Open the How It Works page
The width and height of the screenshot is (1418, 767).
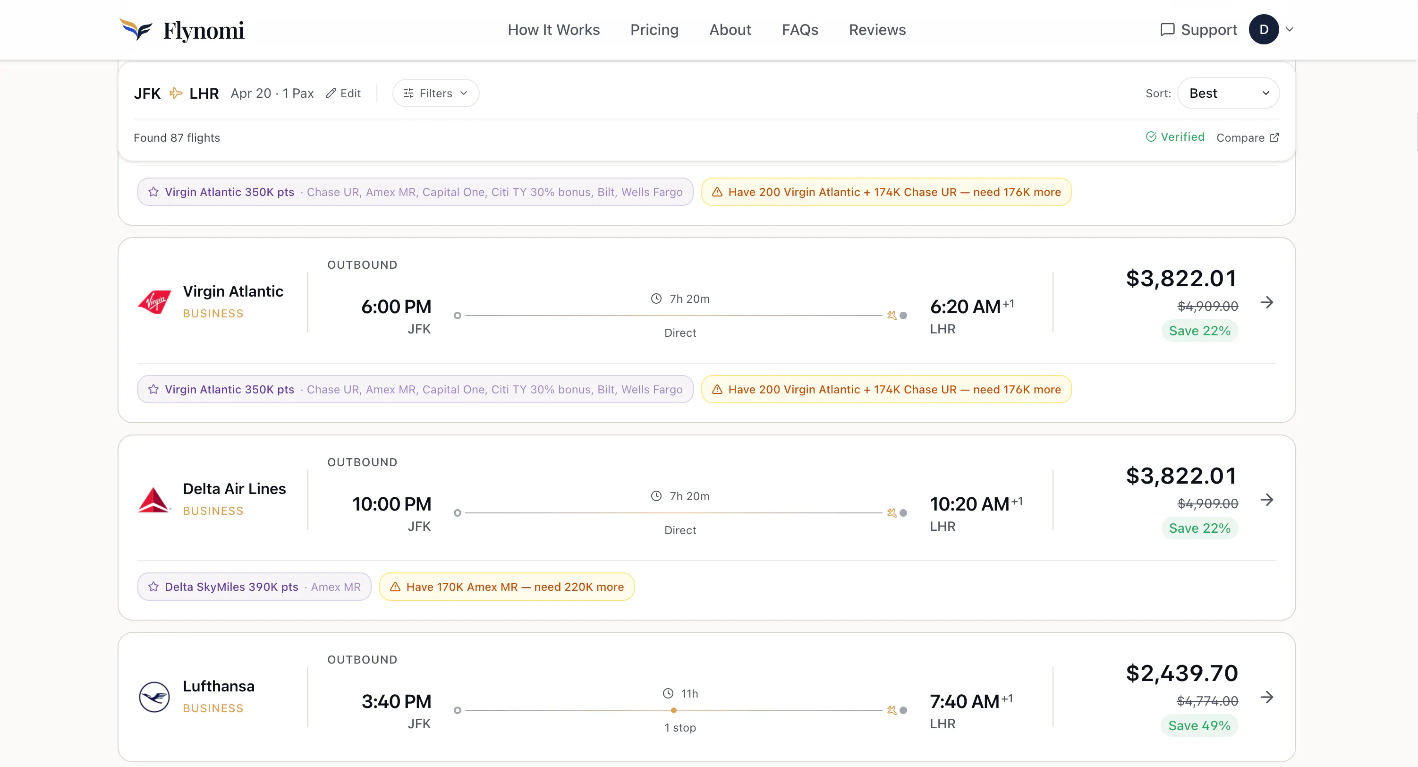point(554,30)
